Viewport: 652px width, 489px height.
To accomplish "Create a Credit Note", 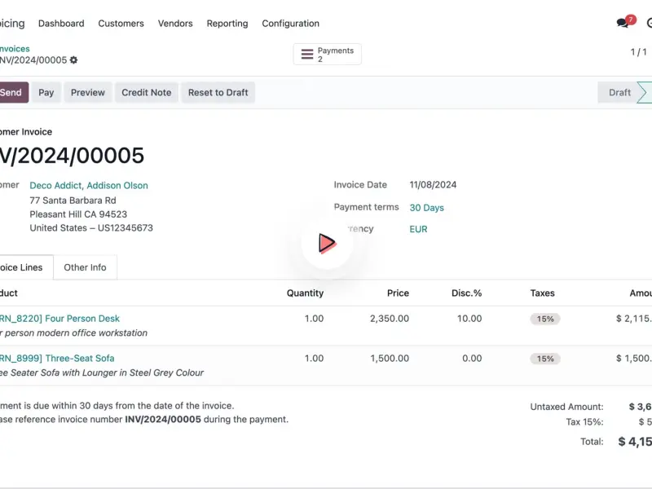I will coord(147,93).
